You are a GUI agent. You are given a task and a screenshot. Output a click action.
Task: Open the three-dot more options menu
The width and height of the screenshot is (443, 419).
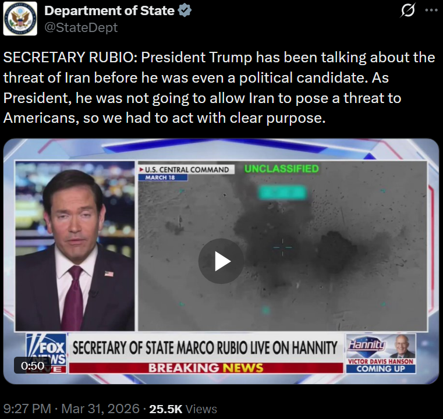(x=431, y=10)
